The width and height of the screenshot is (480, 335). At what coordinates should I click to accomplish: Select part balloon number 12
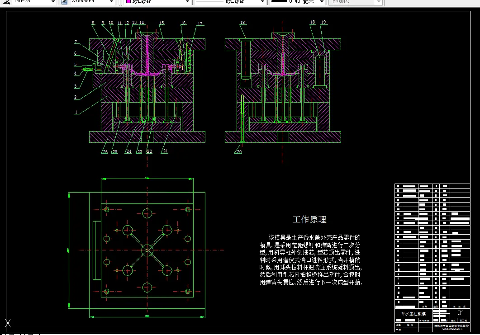tap(126, 23)
